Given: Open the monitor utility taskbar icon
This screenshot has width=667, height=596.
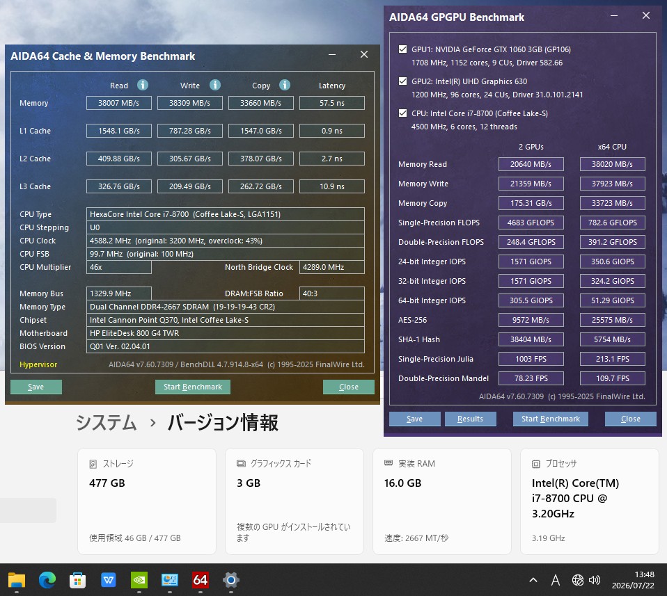Looking at the screenshot, I should [x=170, y=580].
